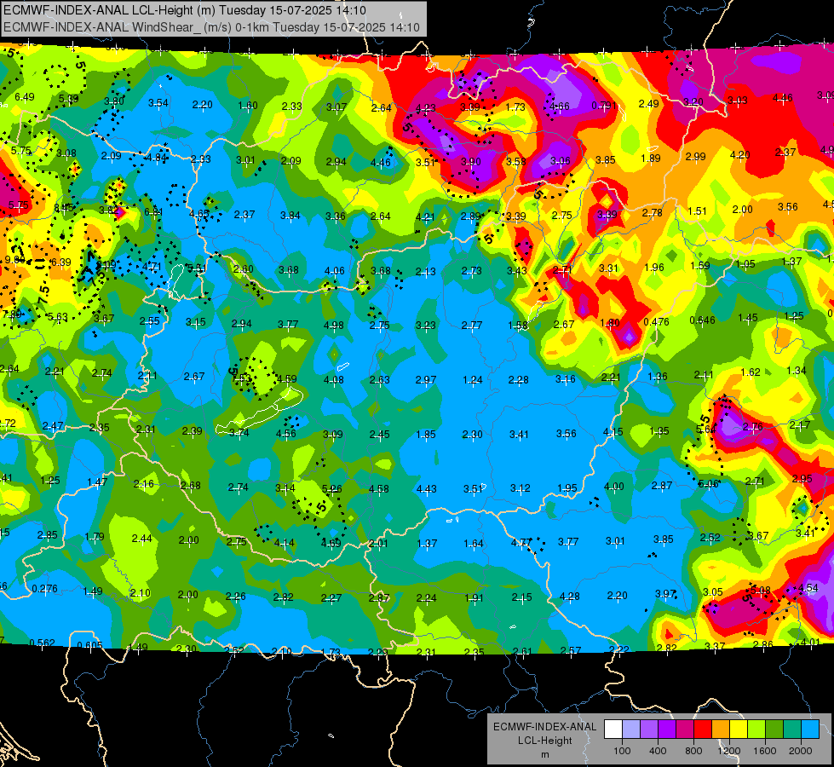Click the wind shear value 4.00

pyautogui.click(x=614, y=486)
